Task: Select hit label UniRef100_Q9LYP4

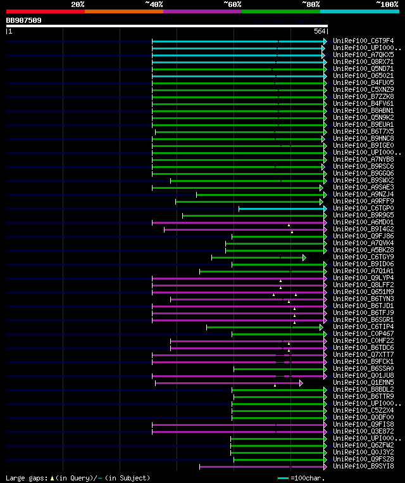Action: pyautogui.click(x=363, y=278)
